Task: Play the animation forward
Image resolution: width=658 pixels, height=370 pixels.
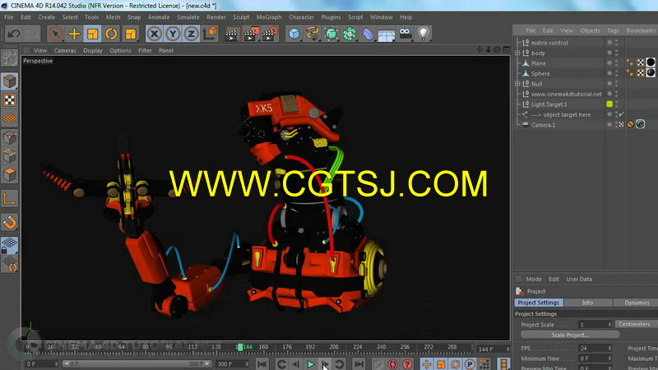Action: 311,364
